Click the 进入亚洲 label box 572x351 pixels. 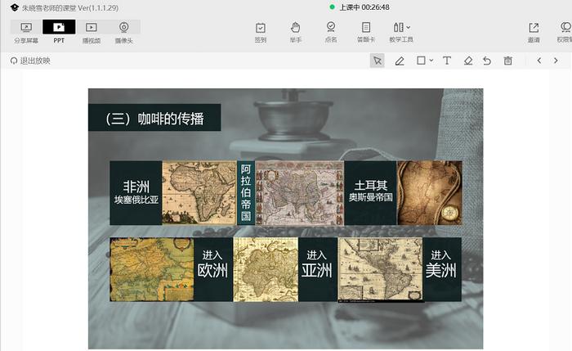317,269
